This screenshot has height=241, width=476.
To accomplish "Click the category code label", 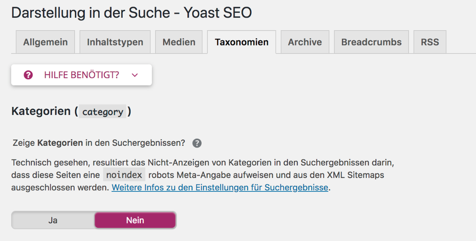I will point(102,112).
